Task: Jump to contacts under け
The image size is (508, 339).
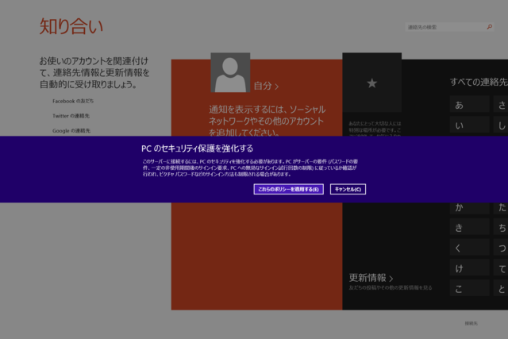Action: pyautogui.click(x=469, y=268)
